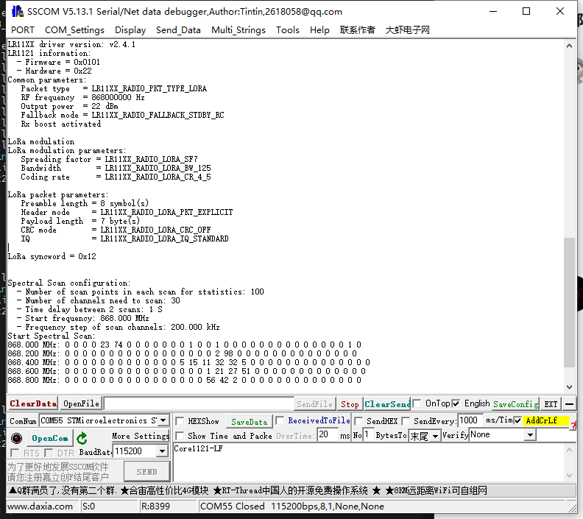
Task: Click the No byte number field
Action: tap(368, 434)
